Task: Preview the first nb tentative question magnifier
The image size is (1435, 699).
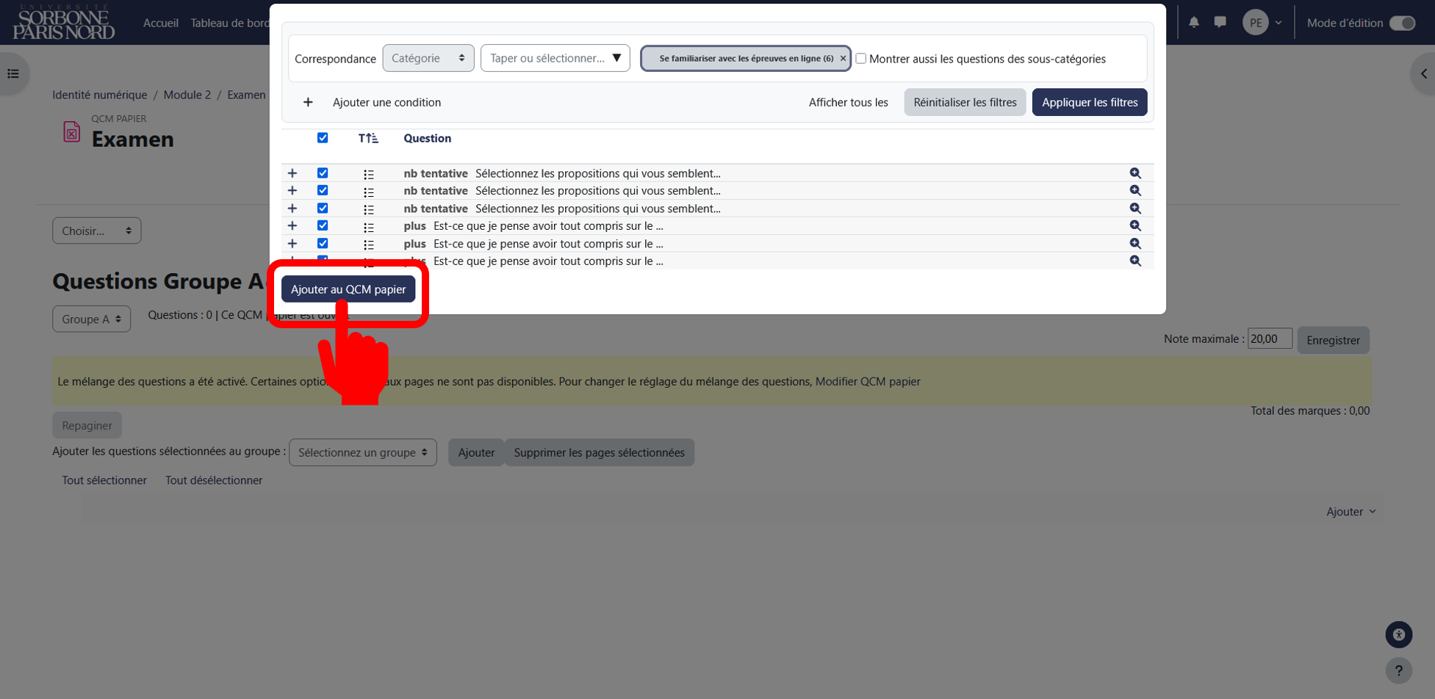Action: coord(1135,173)
